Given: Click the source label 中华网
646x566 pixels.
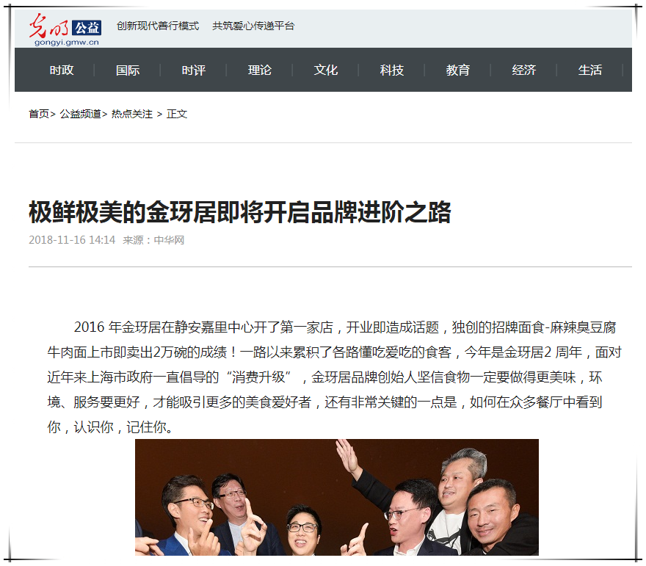Looking at the screenshot, I should tap(169, 240).
